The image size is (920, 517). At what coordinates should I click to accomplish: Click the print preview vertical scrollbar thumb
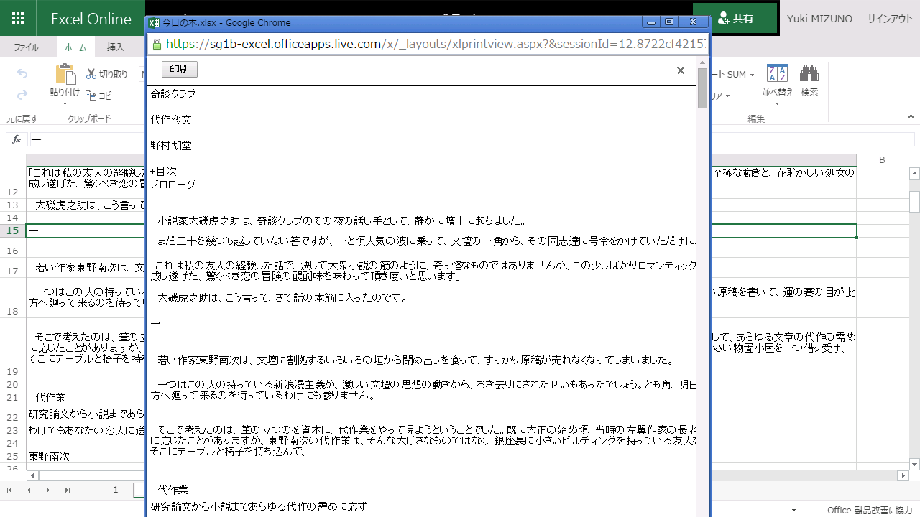pyautogui.click(x=703, y=88)
